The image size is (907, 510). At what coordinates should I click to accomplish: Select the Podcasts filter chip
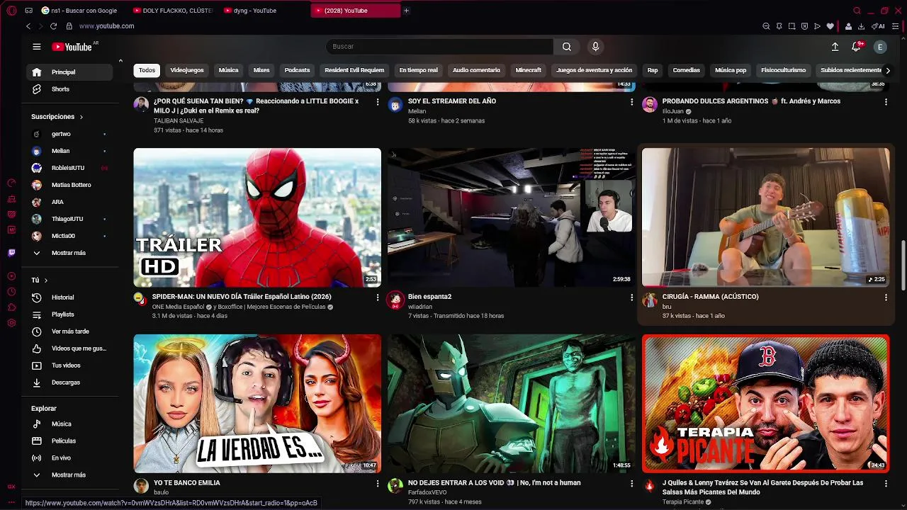pyautogui.click(x=297, y=70)
